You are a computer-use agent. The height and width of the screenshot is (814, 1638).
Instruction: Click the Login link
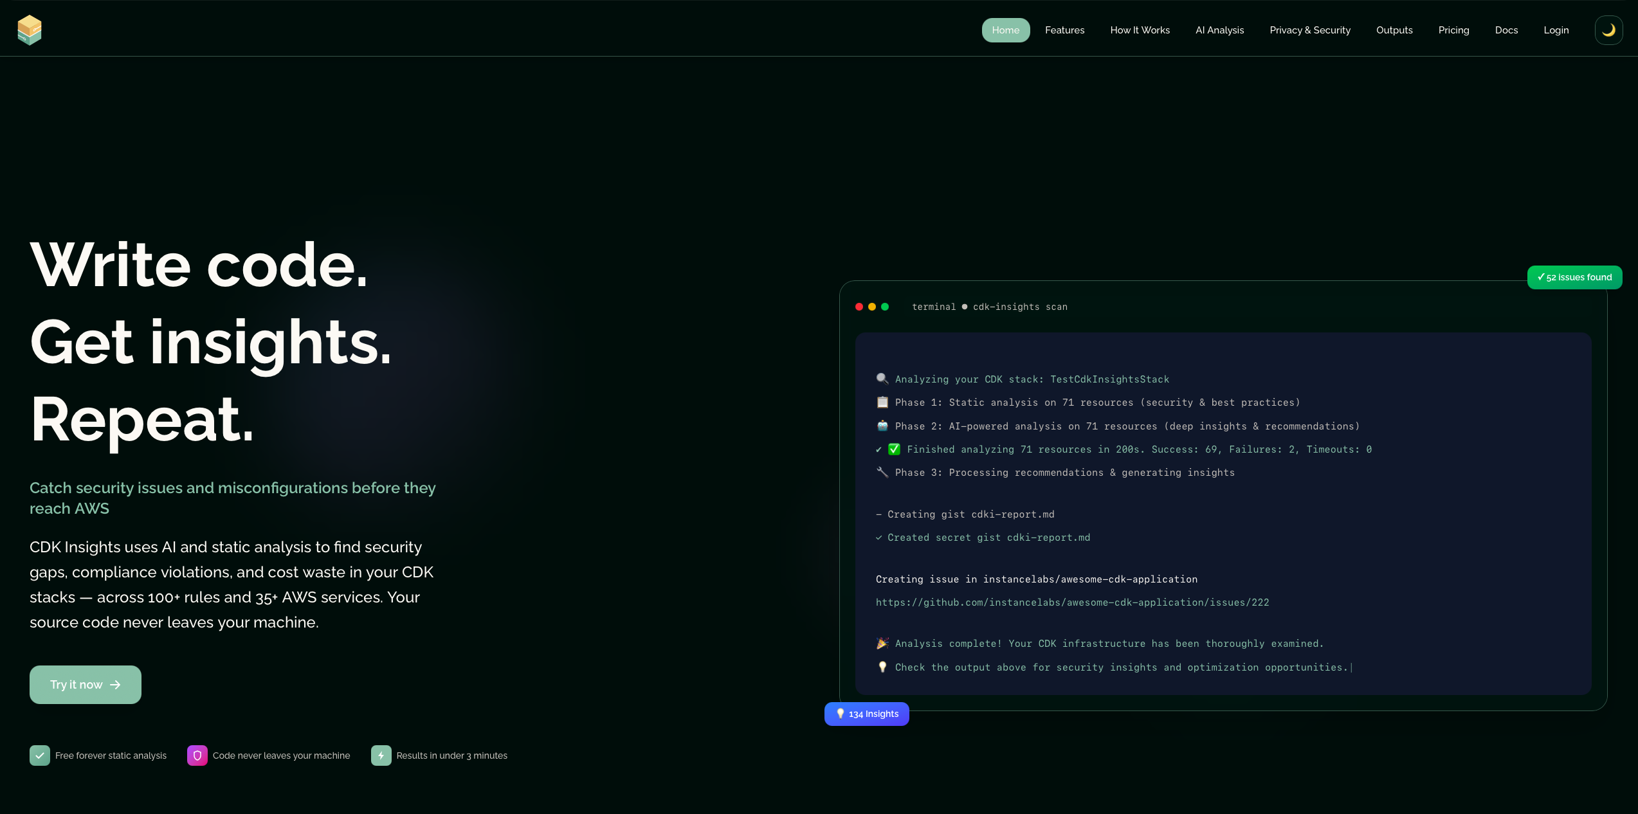click(1556, 30)
